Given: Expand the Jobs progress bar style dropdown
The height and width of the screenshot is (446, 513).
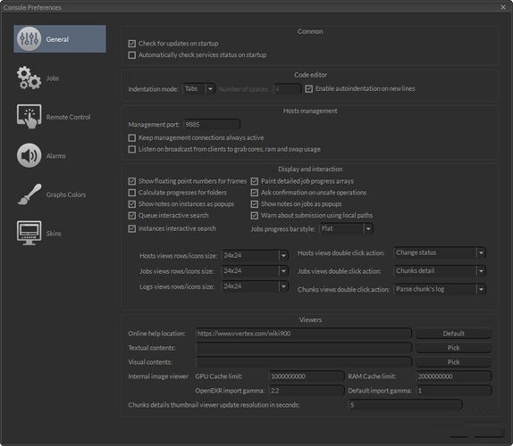Looking at the screenshot, I should [x=346, y=229].
